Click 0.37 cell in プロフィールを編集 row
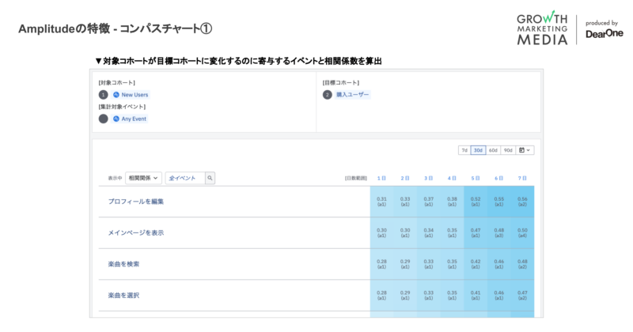Image resolution: width=633 pixels, height=332 pixels. coord(428,202)
